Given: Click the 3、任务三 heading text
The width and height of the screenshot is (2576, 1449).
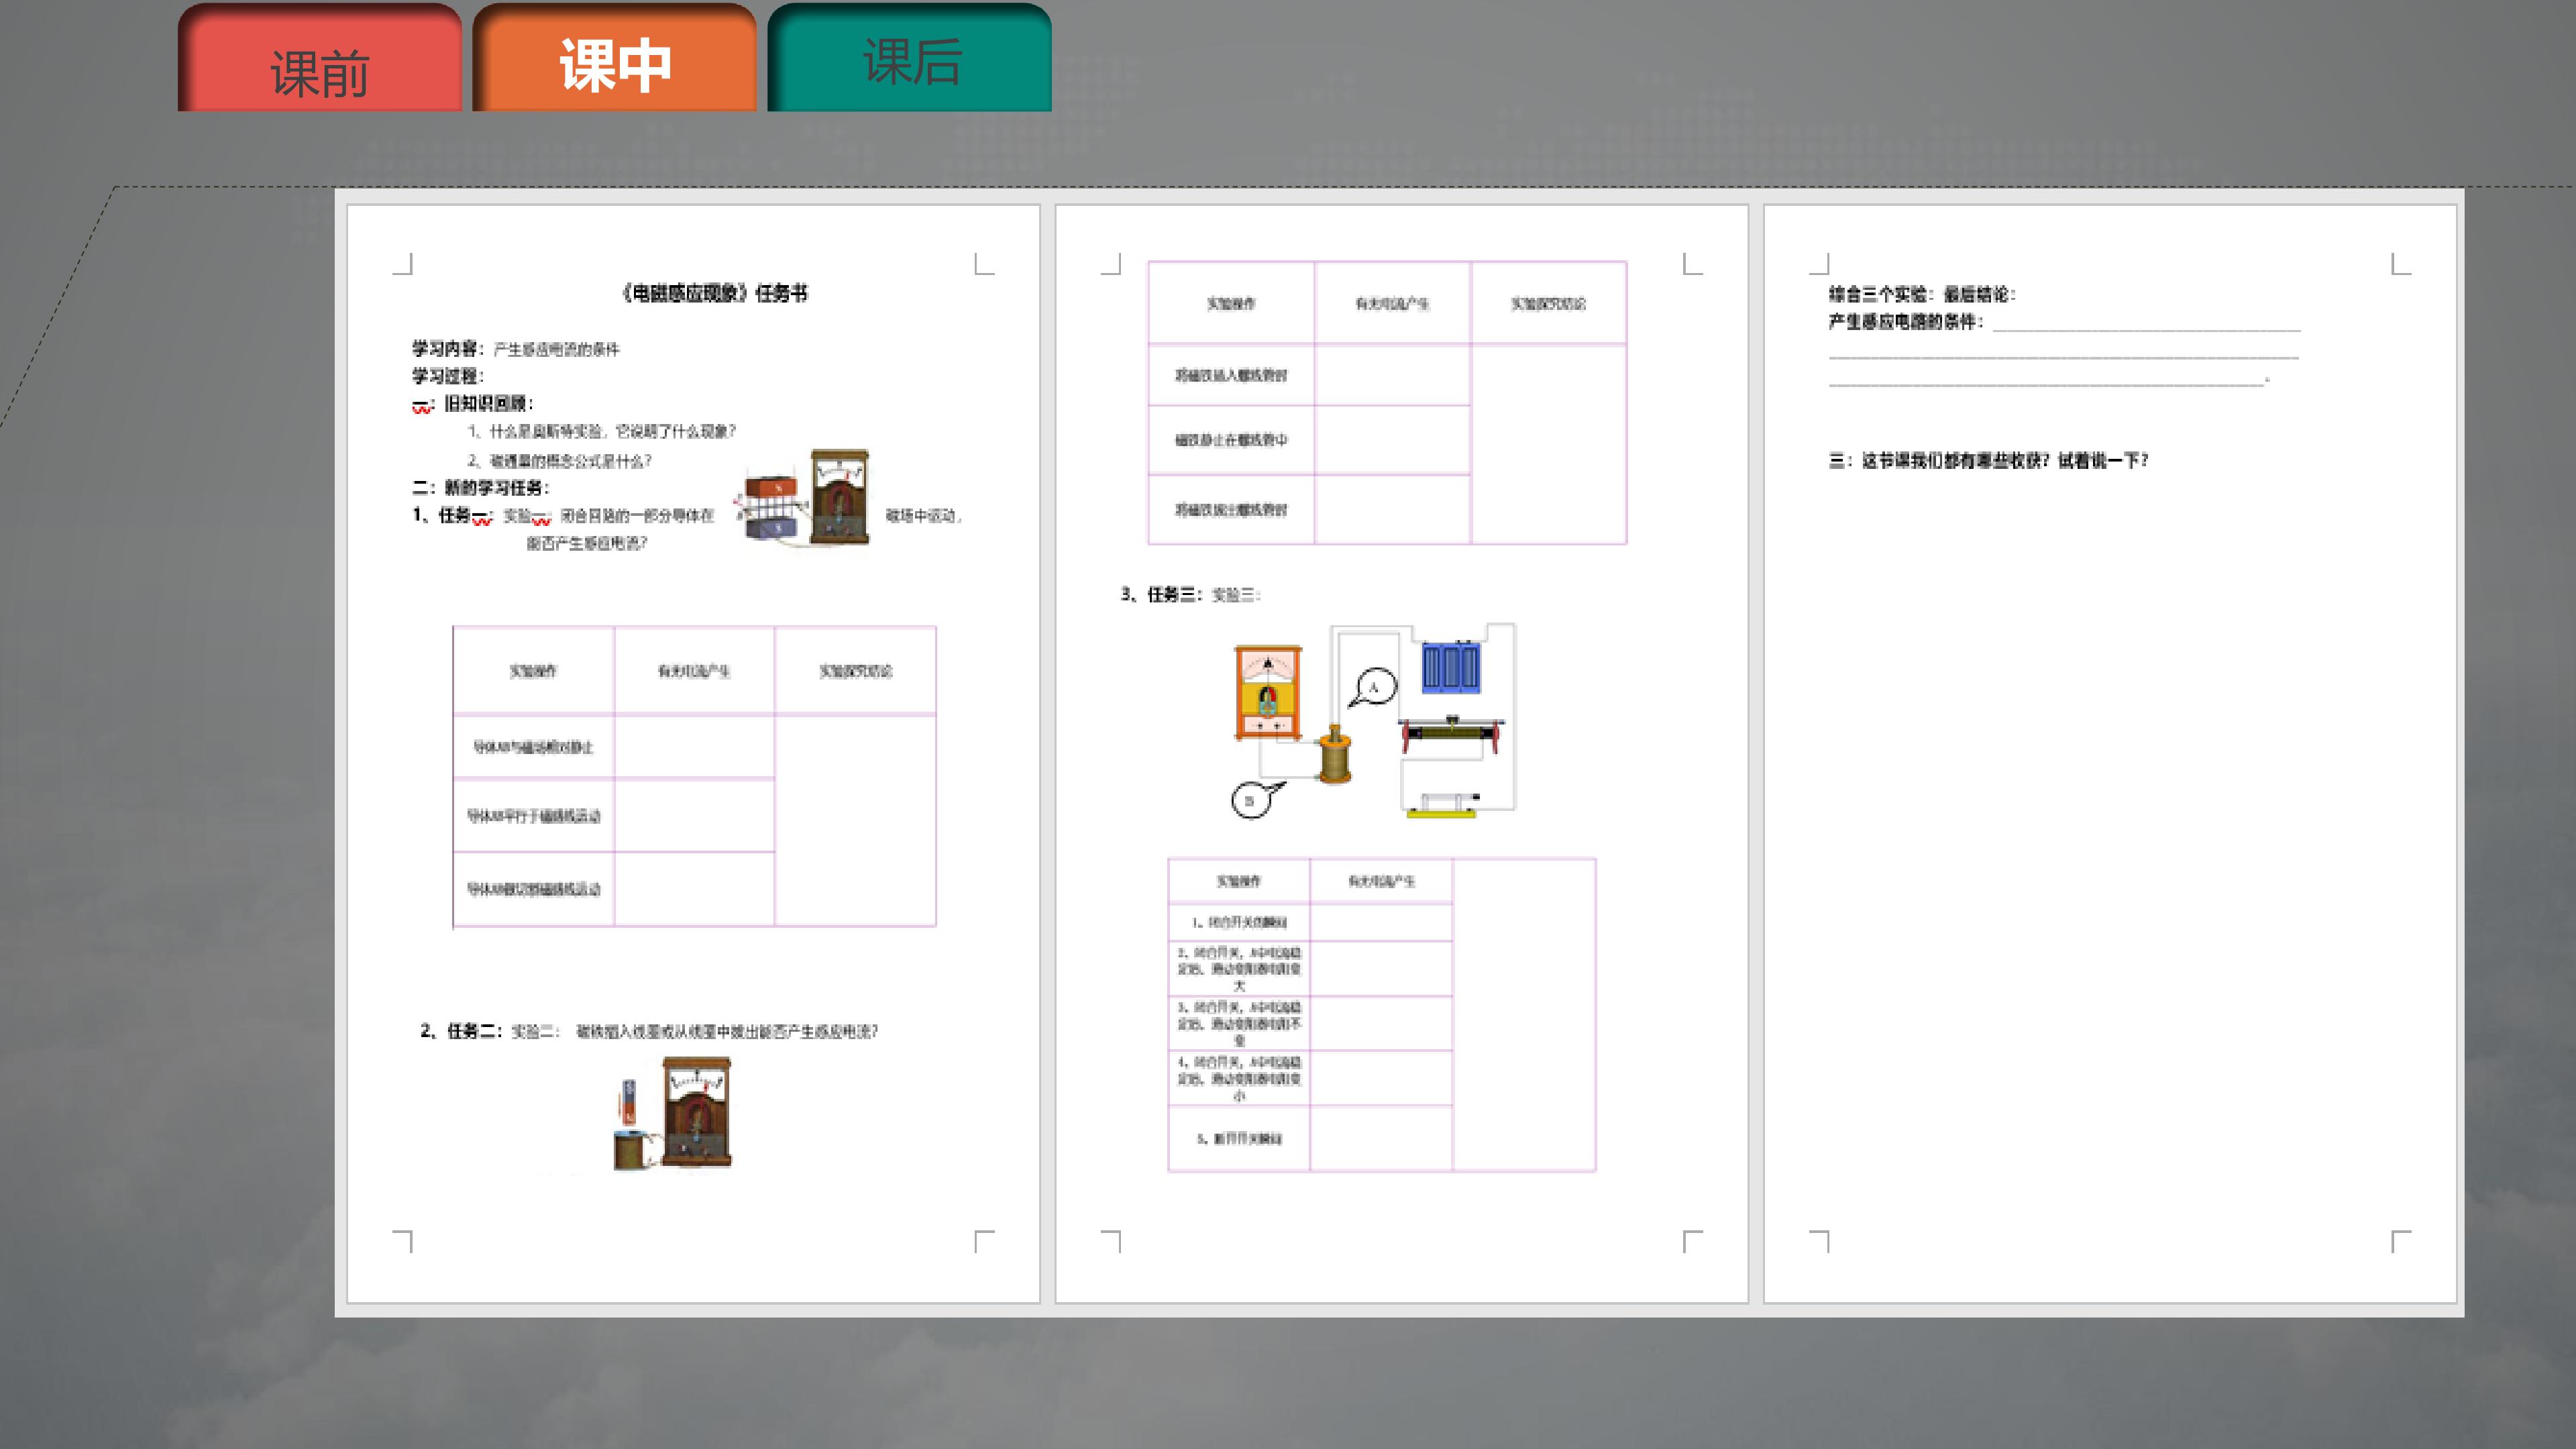Looking at the screenshot, I should (x=1160, y=594).
